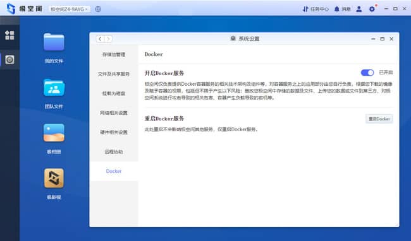Viewport: 411px width, 241px height.
Task: Select 存储池管理 in settings sidebar
Action: coord(114,55)
